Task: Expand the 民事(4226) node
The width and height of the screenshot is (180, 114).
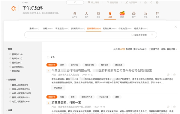Action: (x=10, y=54)
